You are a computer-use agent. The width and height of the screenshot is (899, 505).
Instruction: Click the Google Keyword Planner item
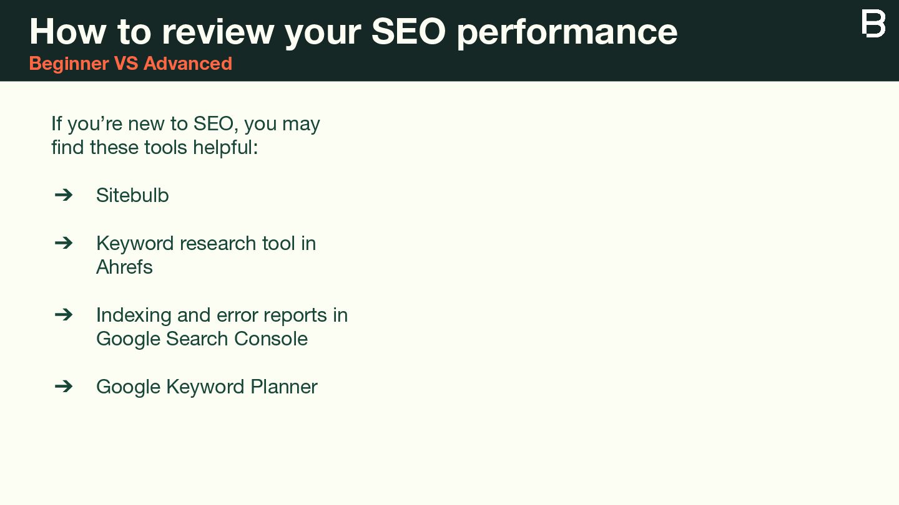[207, 387]
